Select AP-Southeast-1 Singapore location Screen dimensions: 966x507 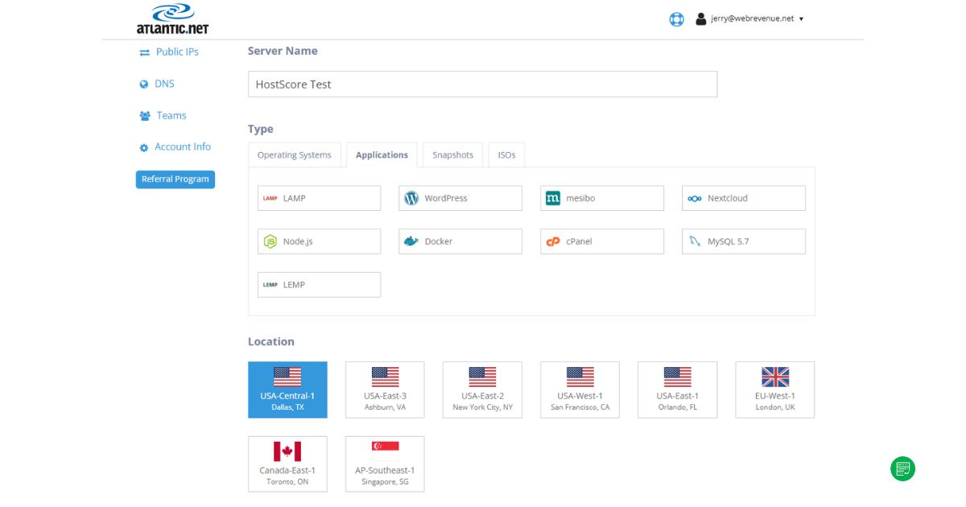pos(385,464)
